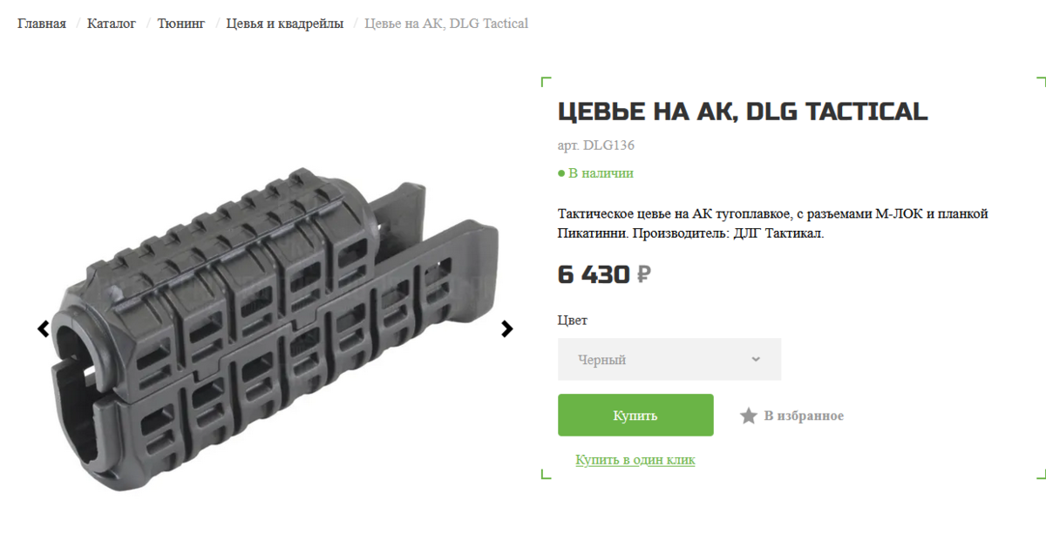Viewport: 1046px width, 541px height.
Task: Select Черный color option
Action: click(601, 360)
